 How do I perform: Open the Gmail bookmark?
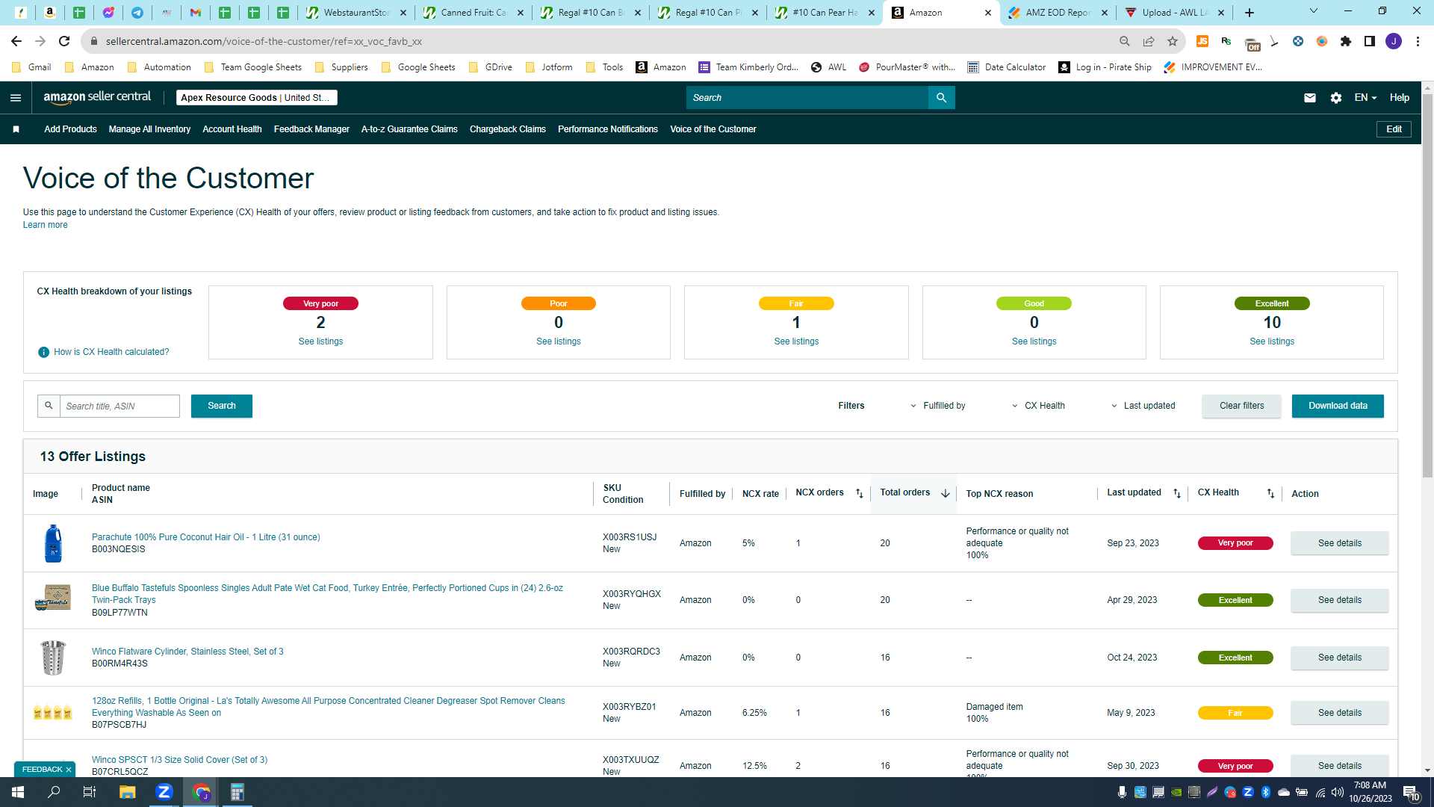32,67
